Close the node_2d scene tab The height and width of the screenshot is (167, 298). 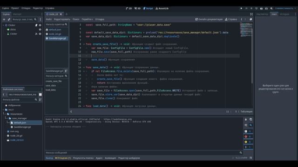pyautogui.click(x=61, y=14)
